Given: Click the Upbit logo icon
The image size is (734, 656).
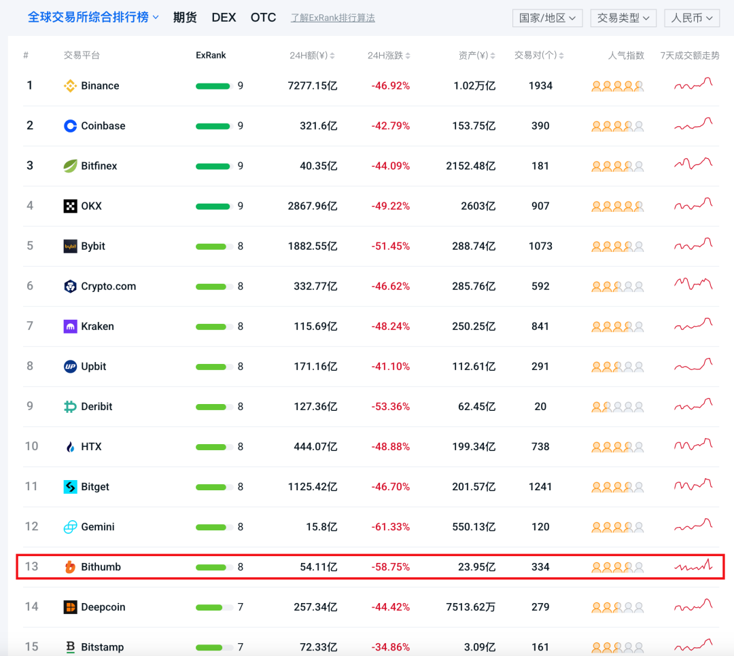Looking at the screenshot, I should (x=70, y=366).
